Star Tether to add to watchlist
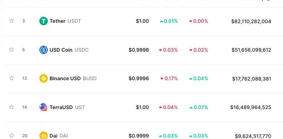Viewport: 283px width, 139px height. pyautogui.click(x=11, y=21)
